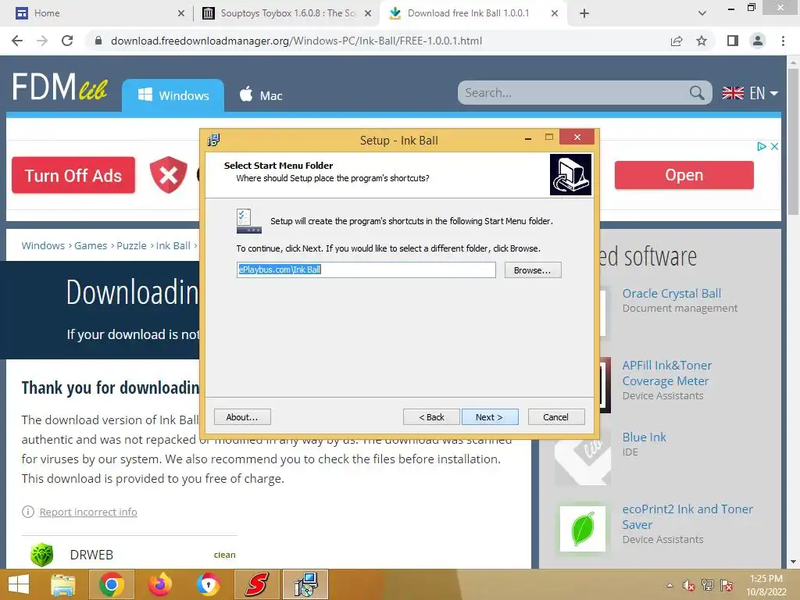The width and height of the screenshot is (800, 600).
Task: Click the network tray icon
Action: 708,585
